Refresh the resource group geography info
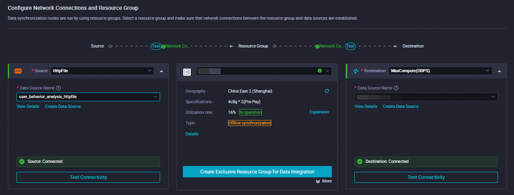The width and height of the screenshot is (514, 195). click(x=327, y=91)
